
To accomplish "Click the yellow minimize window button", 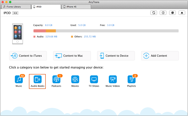I will tap(7, 2).
